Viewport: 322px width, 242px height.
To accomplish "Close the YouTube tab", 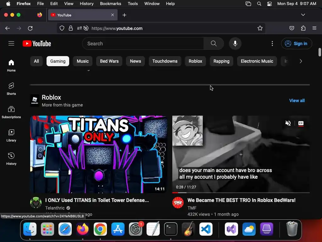I will [x=113, y=15].
